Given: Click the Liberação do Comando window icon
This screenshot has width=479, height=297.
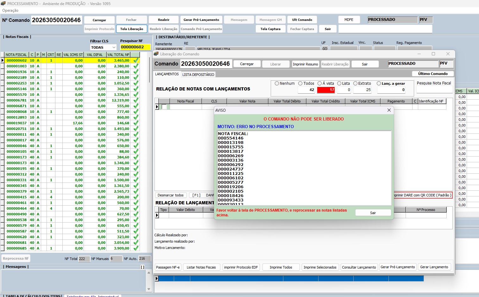Looking at the screenshot, I should coord(156,54).
